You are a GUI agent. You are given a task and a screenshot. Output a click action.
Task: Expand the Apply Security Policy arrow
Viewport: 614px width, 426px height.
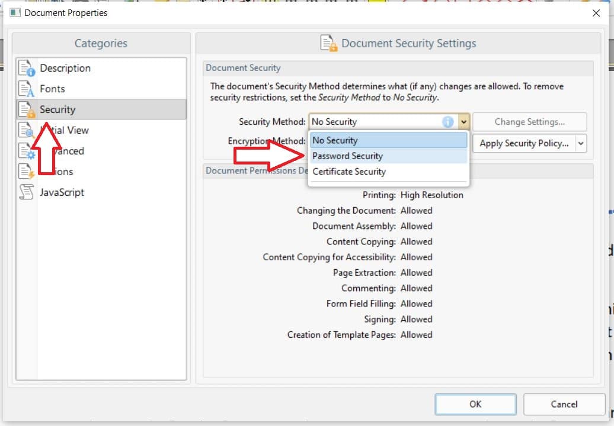(x=581, y=143)
